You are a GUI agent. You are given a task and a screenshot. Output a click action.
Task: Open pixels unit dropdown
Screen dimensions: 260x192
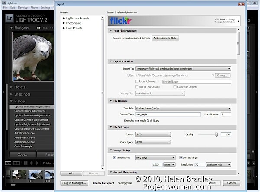(x=169, y=164)
